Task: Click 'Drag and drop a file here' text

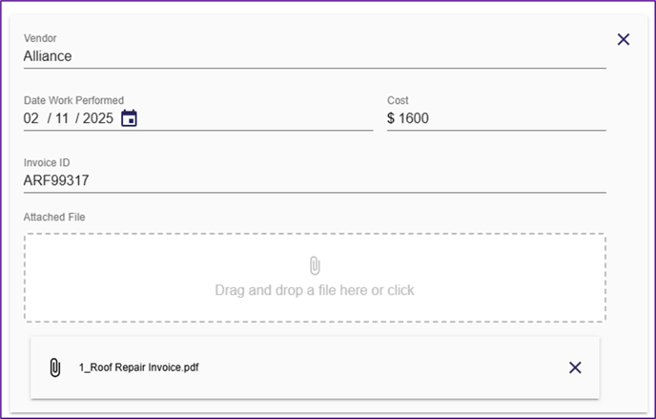Action: pos(292,290)
